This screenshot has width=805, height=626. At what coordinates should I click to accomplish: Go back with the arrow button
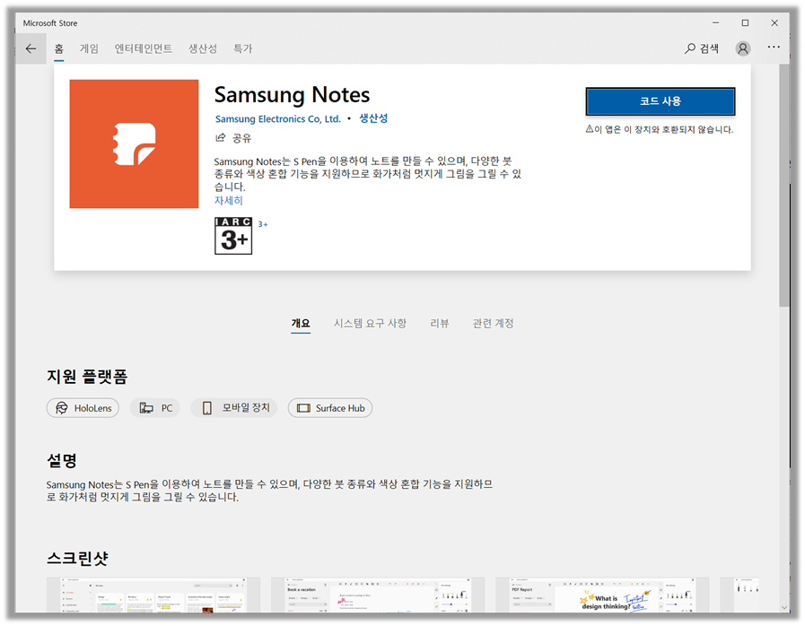pos(31,48)
